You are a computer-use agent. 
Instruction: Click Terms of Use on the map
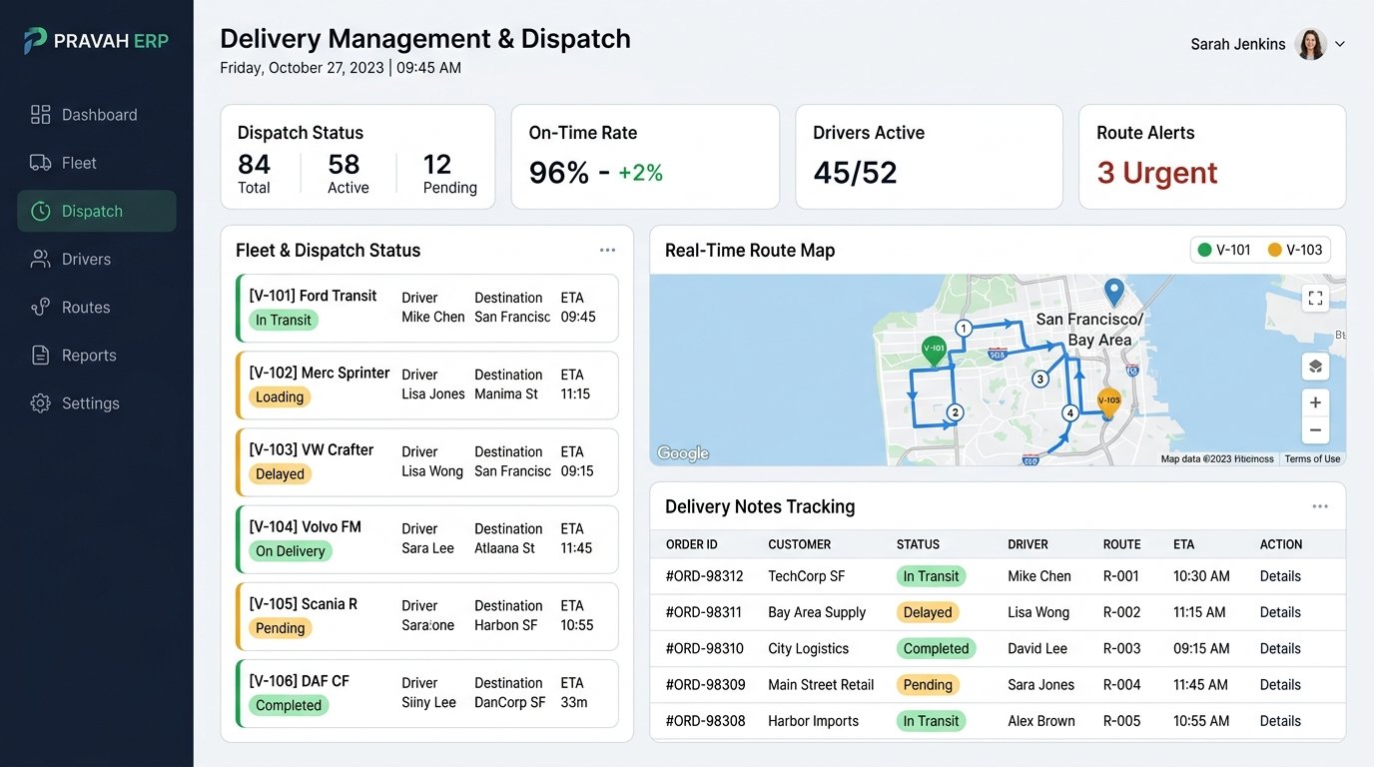pyautogui.click(x=1312, y=458)
